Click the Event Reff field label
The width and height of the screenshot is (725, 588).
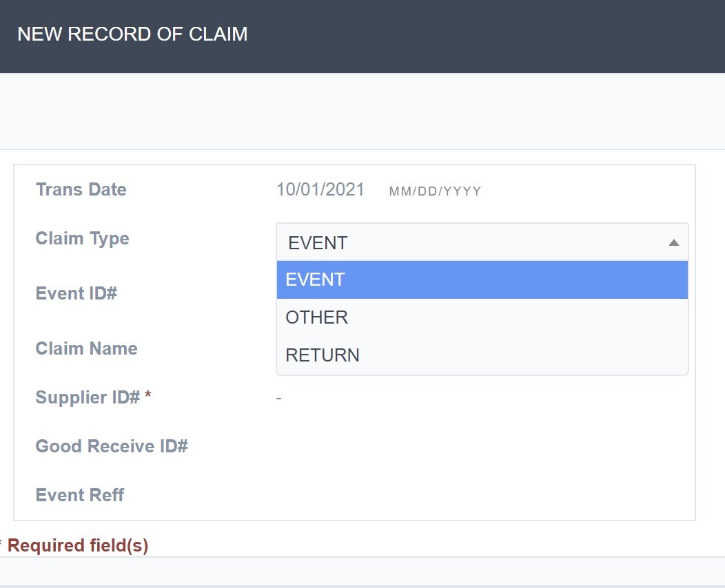pos(80,495)
